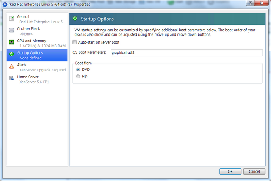Click the 'XenServer Upgrade Required' subtitle text

(42, 70)
